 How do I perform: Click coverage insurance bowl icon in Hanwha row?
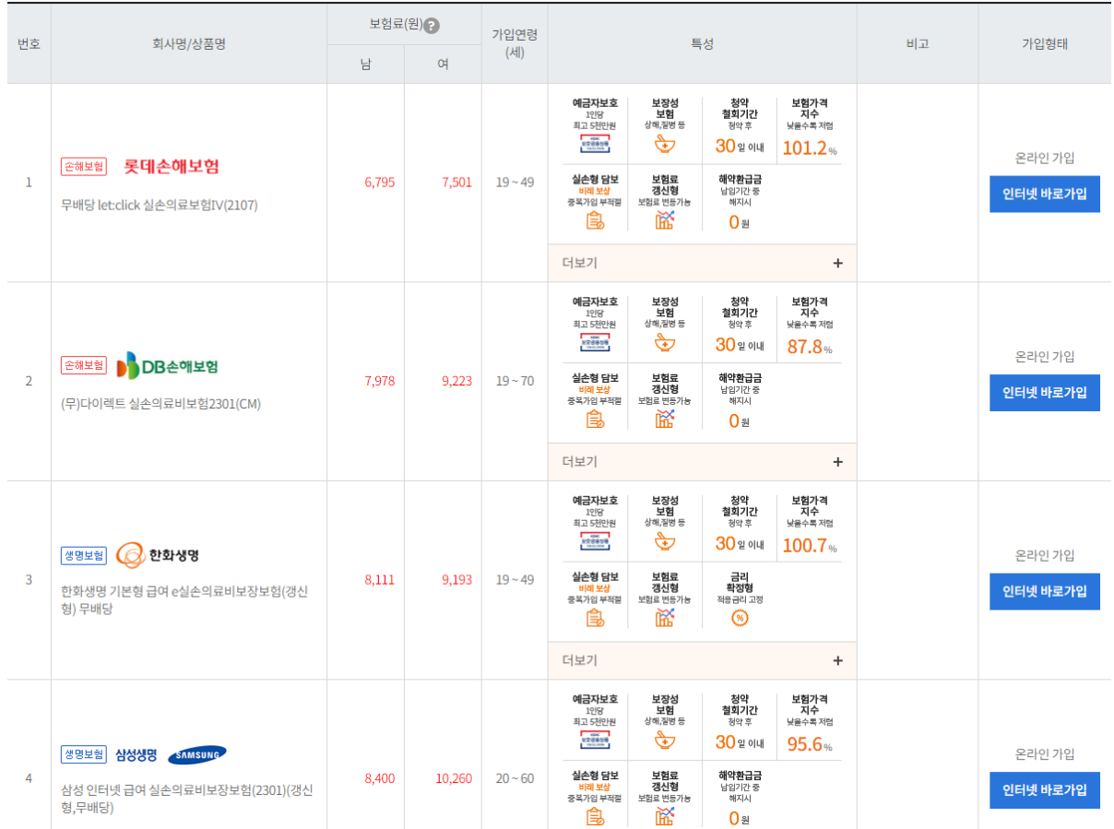pyautogui.click(x=665, y=541)
